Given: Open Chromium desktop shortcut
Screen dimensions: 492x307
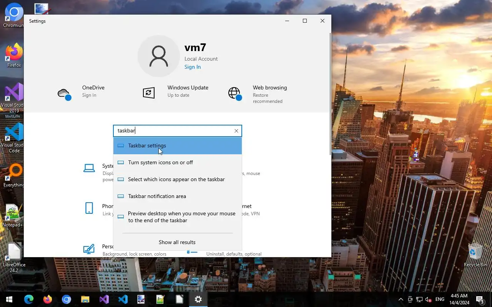Looking at the screenshot, I should coord(14,15).
